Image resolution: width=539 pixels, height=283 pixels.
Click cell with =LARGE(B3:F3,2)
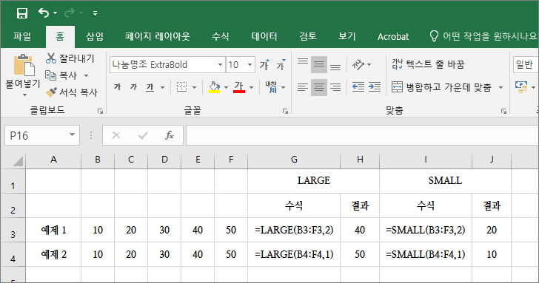tap(294, 230)
